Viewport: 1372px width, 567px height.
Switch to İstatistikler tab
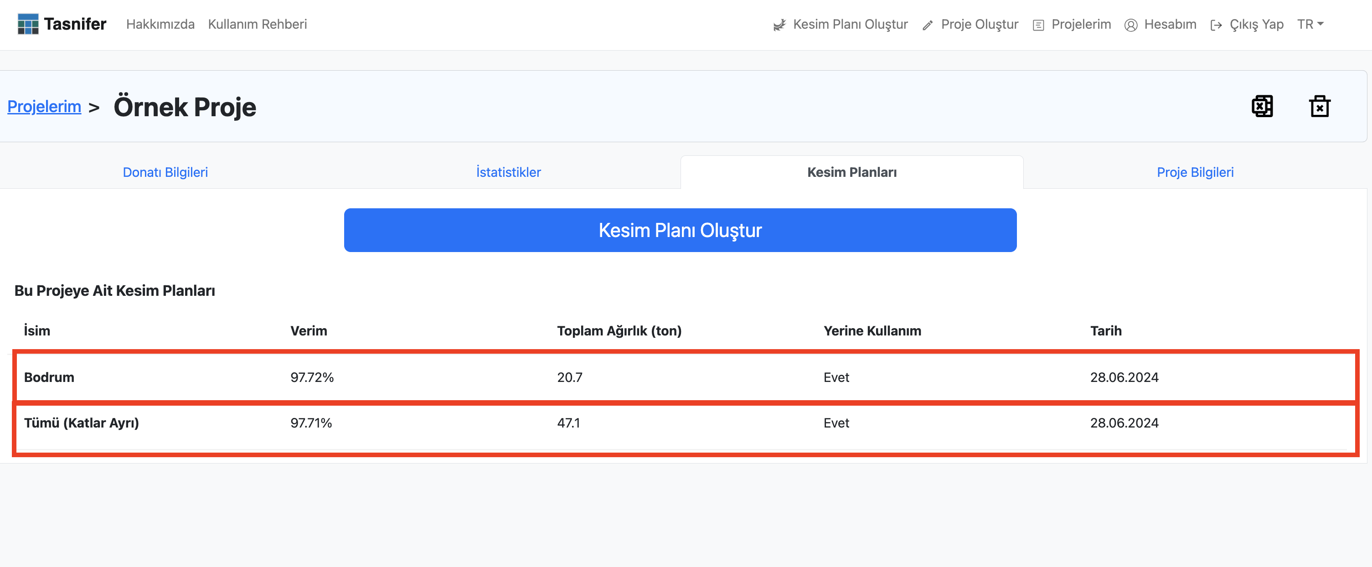(x=508, y=172)
